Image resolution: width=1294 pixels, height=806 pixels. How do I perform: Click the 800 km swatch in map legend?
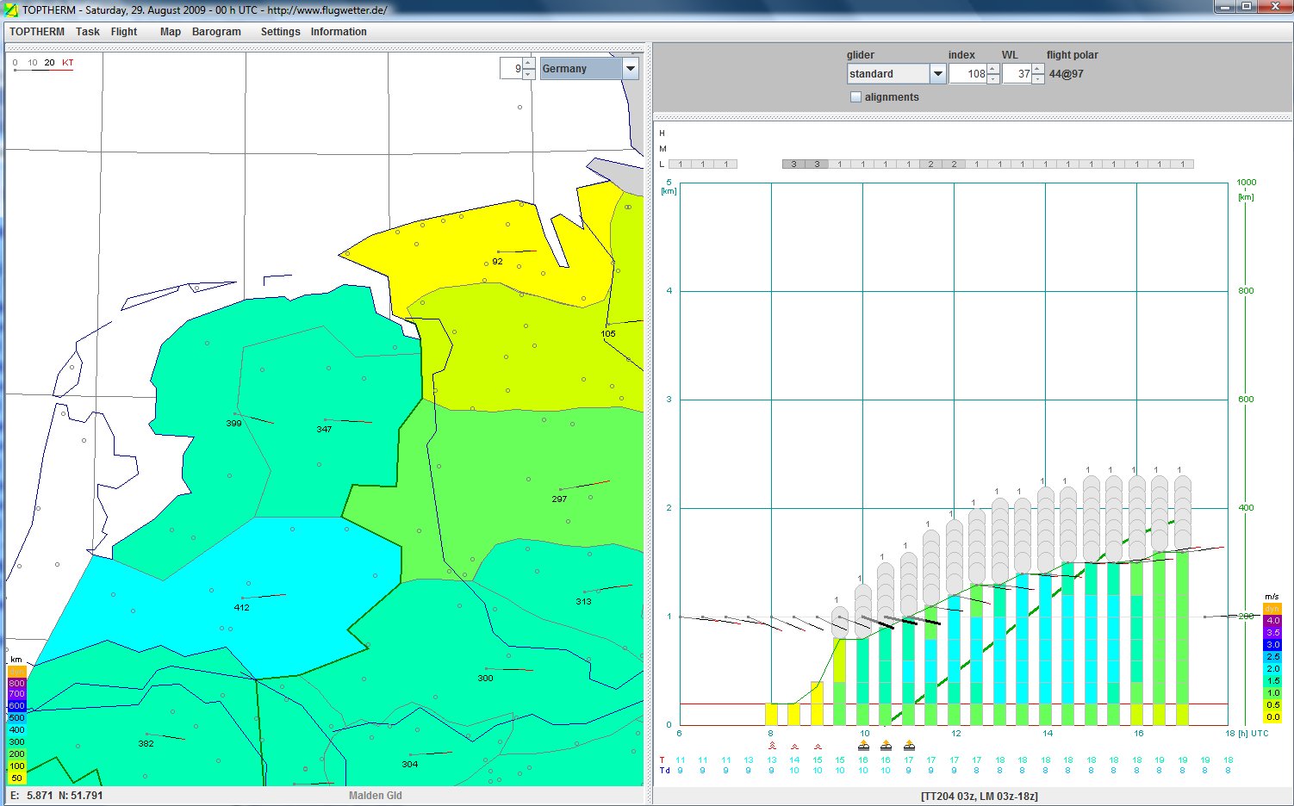17,683
